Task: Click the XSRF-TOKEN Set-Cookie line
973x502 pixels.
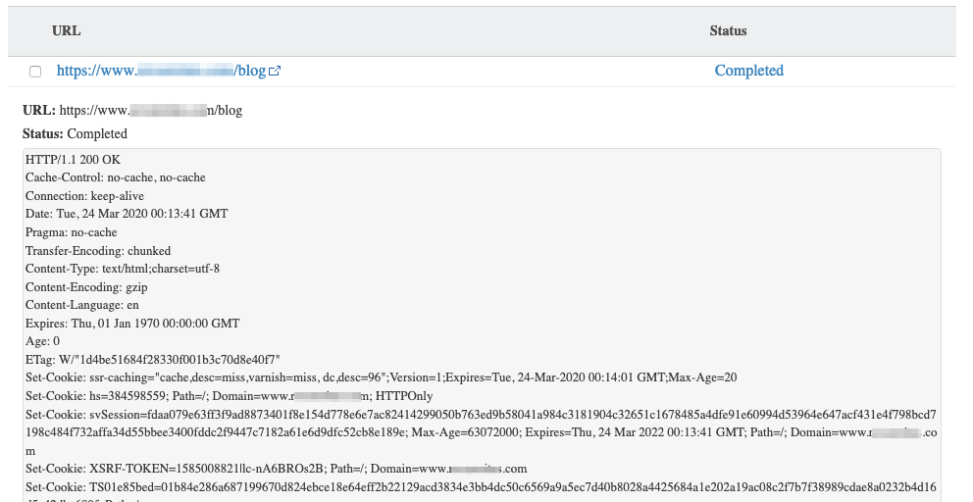Action: (276, 469)
